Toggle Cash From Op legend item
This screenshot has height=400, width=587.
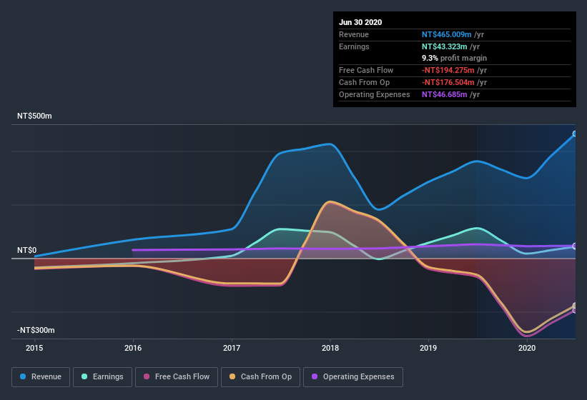point(260,377)
